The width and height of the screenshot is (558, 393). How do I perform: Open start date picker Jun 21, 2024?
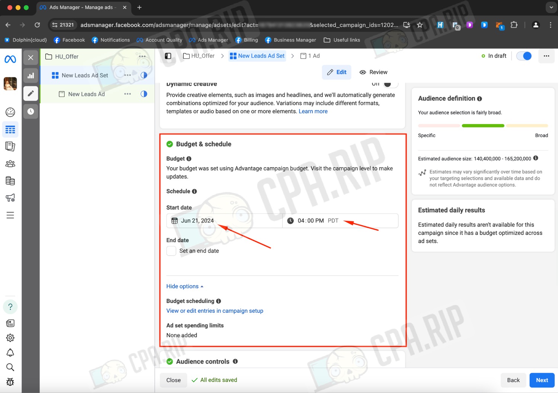tap(224, 221)
